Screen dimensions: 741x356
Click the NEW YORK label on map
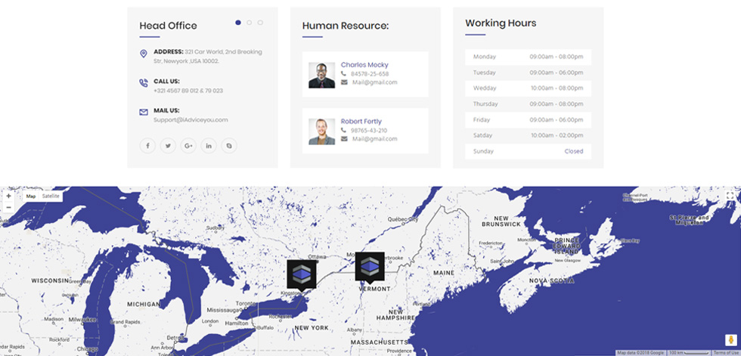312,328
